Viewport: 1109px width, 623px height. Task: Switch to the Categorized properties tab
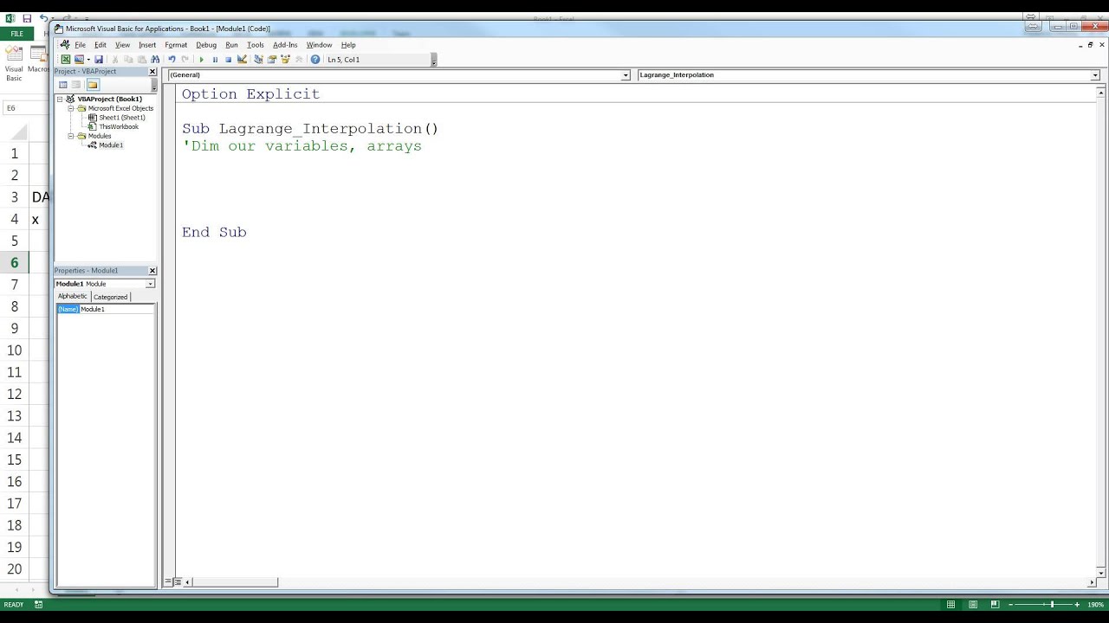tap(110, 297)
